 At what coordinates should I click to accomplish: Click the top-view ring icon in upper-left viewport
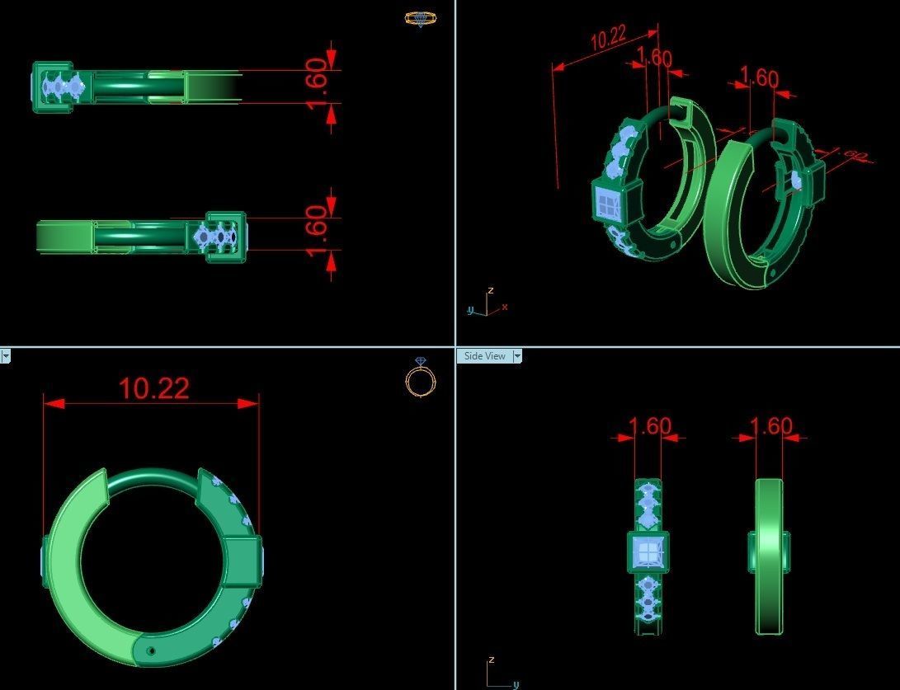tap(421, 18)
